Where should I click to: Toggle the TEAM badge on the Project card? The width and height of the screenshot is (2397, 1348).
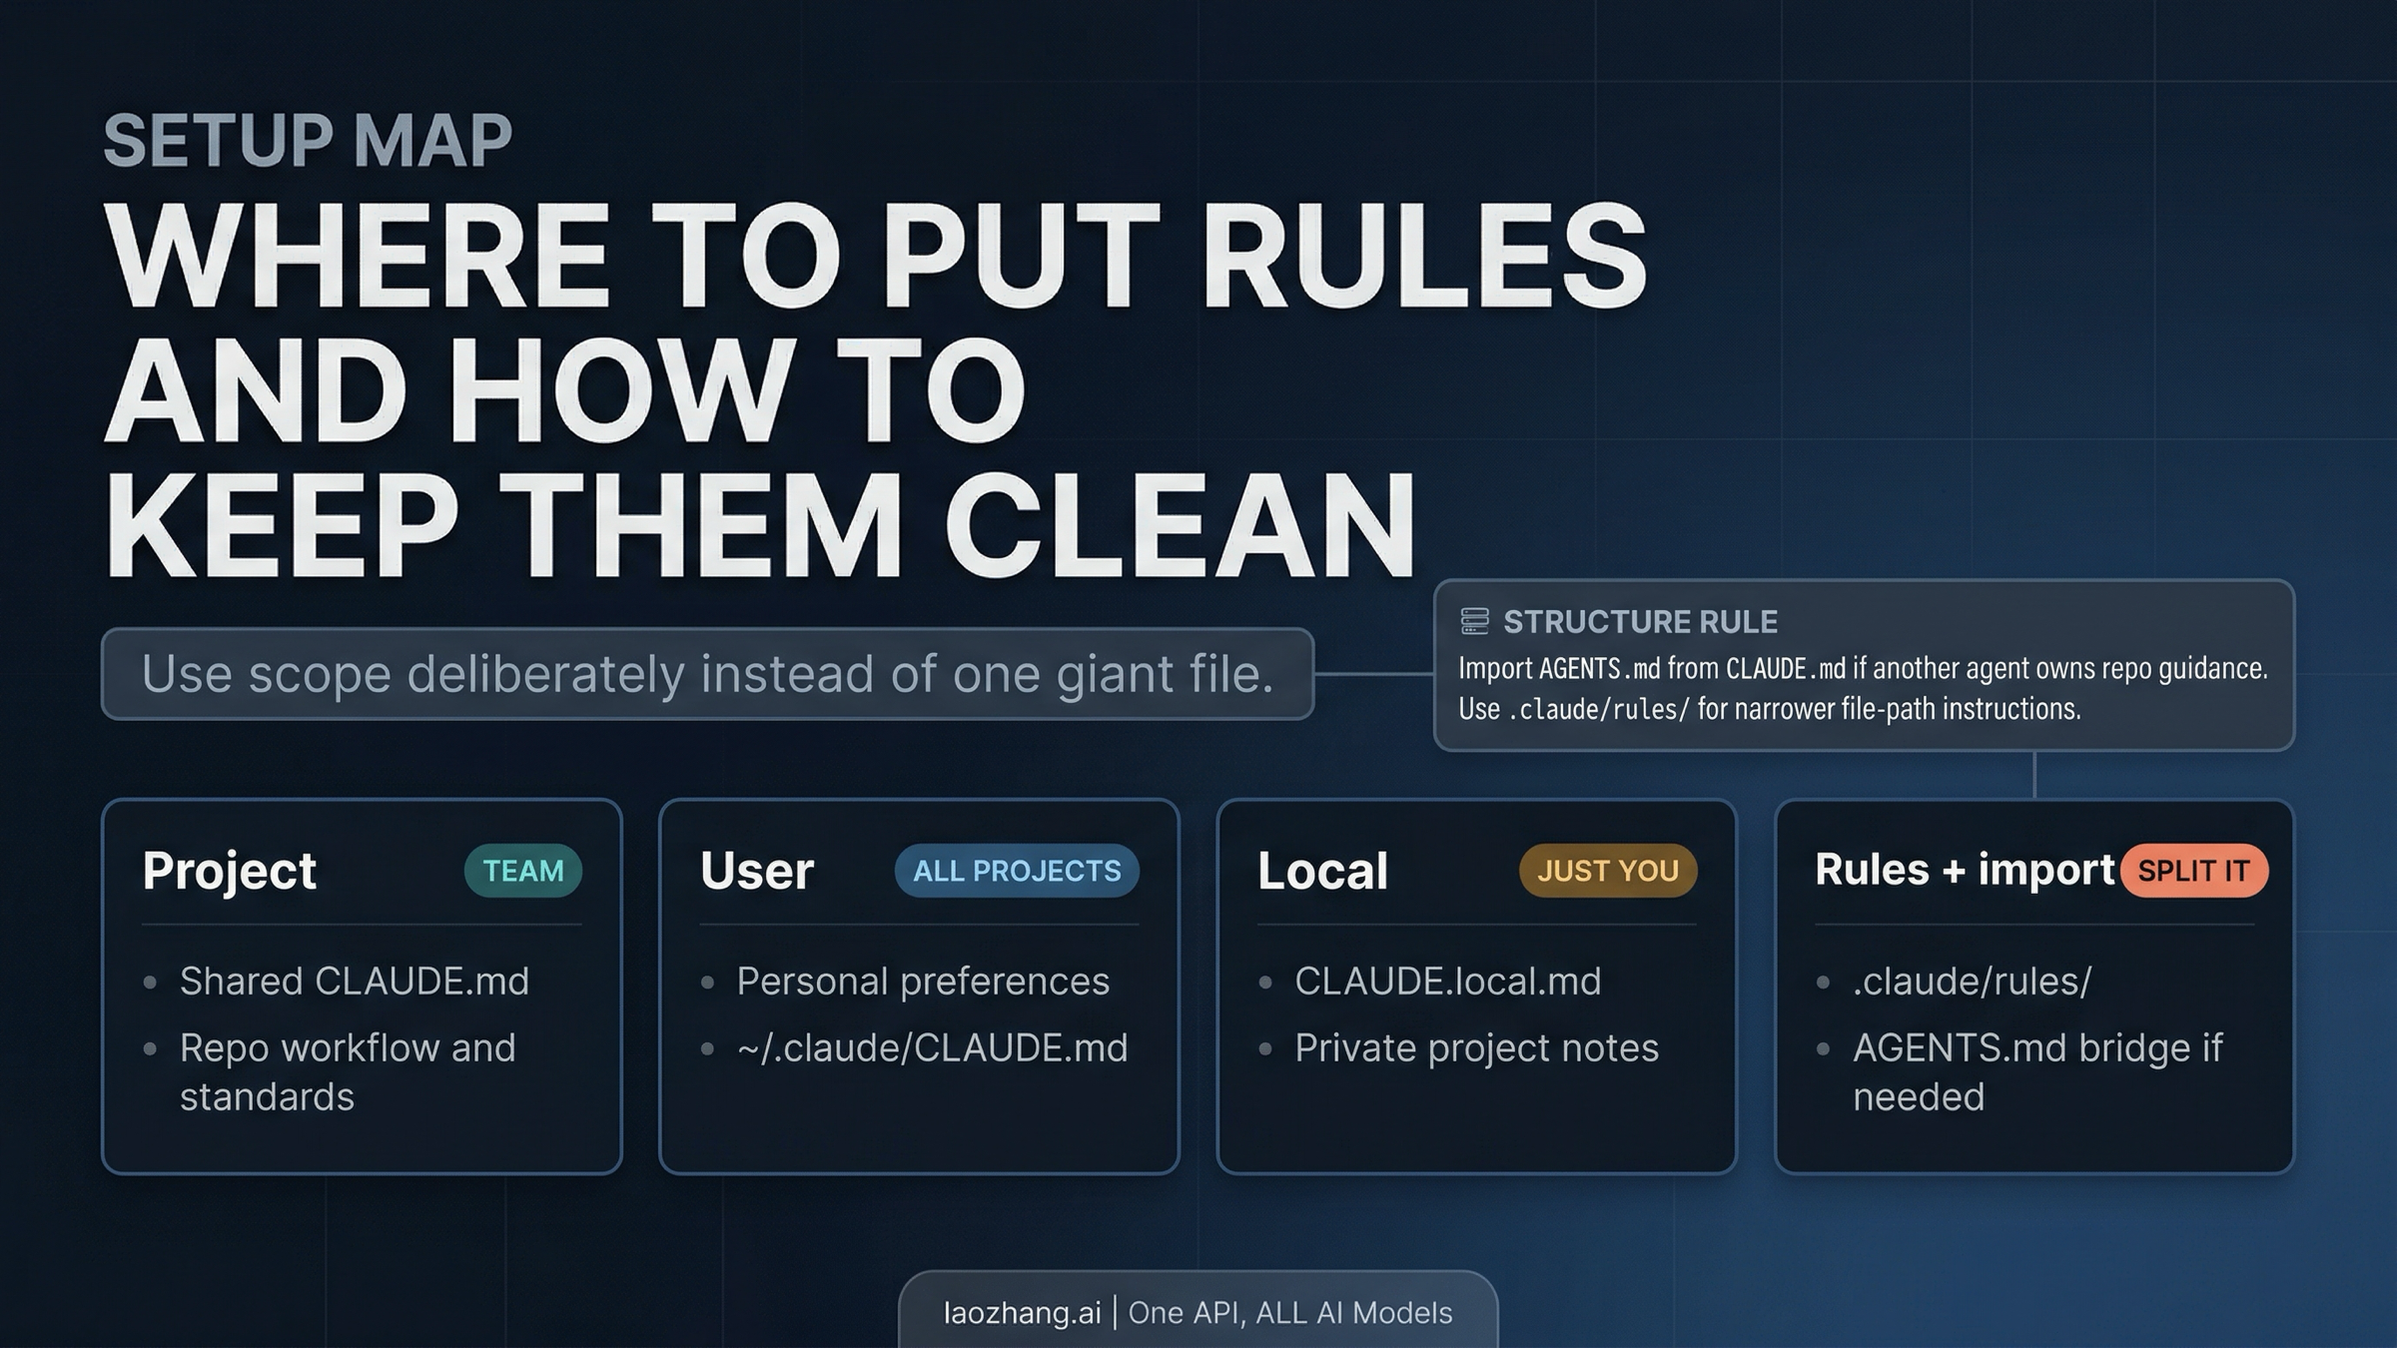[x=523, y=871]
